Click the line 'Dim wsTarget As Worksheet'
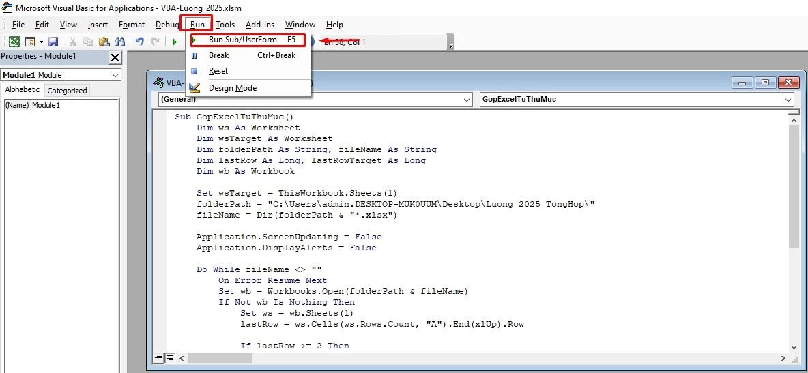The image size is (808, 373). 264,138
